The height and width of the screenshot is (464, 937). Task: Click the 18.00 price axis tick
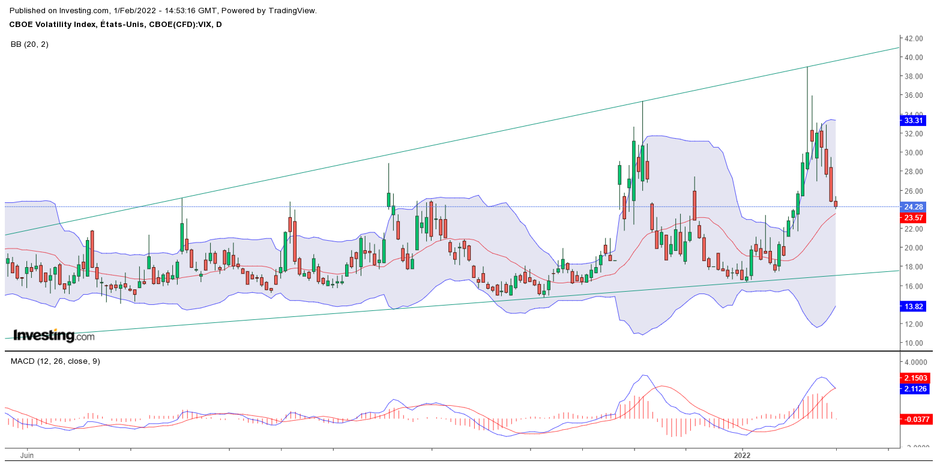[913, 267]
